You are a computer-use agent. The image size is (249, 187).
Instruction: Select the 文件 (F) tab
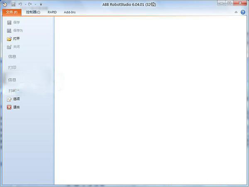pyautogui.click(x=12, y=12)
